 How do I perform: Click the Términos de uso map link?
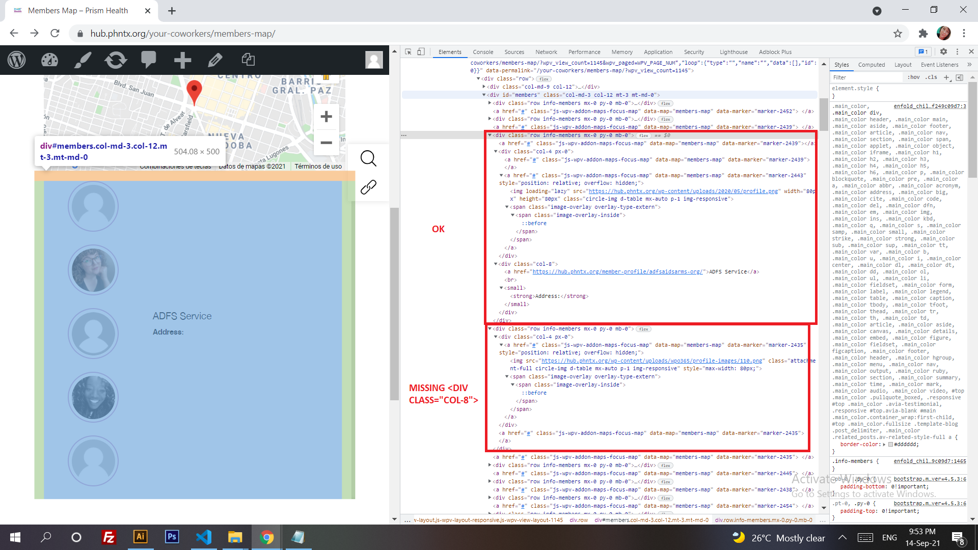318,167
